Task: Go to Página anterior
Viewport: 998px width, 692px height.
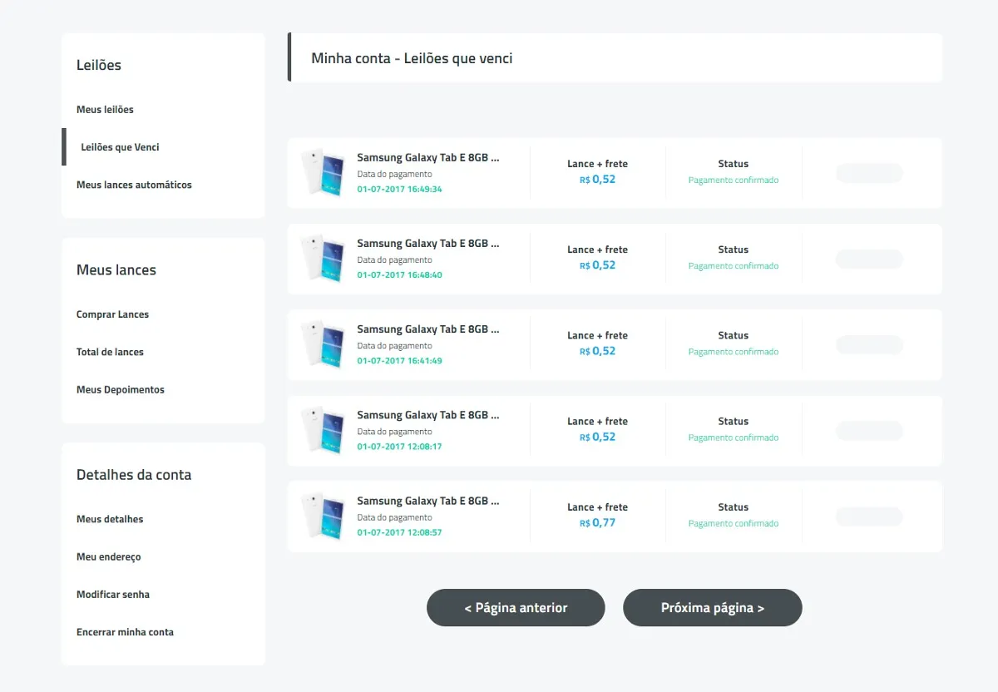Action: click(x=516, y=608)
